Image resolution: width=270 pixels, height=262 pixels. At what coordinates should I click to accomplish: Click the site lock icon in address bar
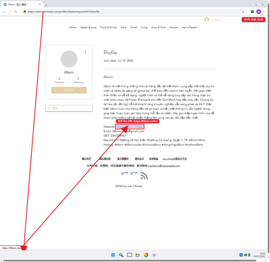pyautogui.click(x=25, y=12)
